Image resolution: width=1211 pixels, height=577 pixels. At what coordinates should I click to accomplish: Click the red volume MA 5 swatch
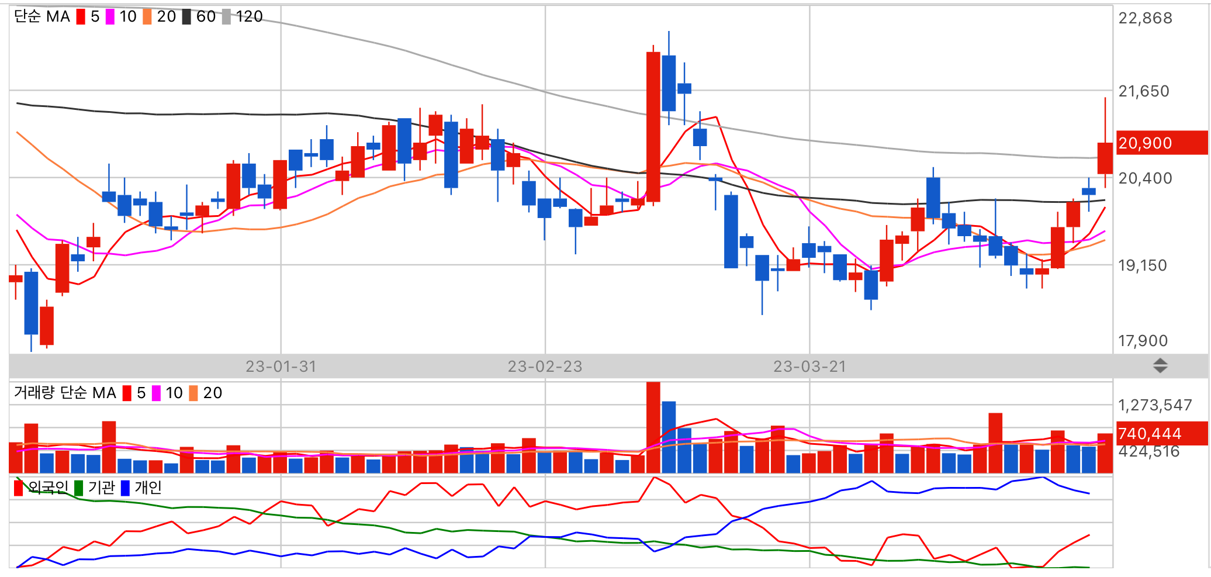(127, 393)
